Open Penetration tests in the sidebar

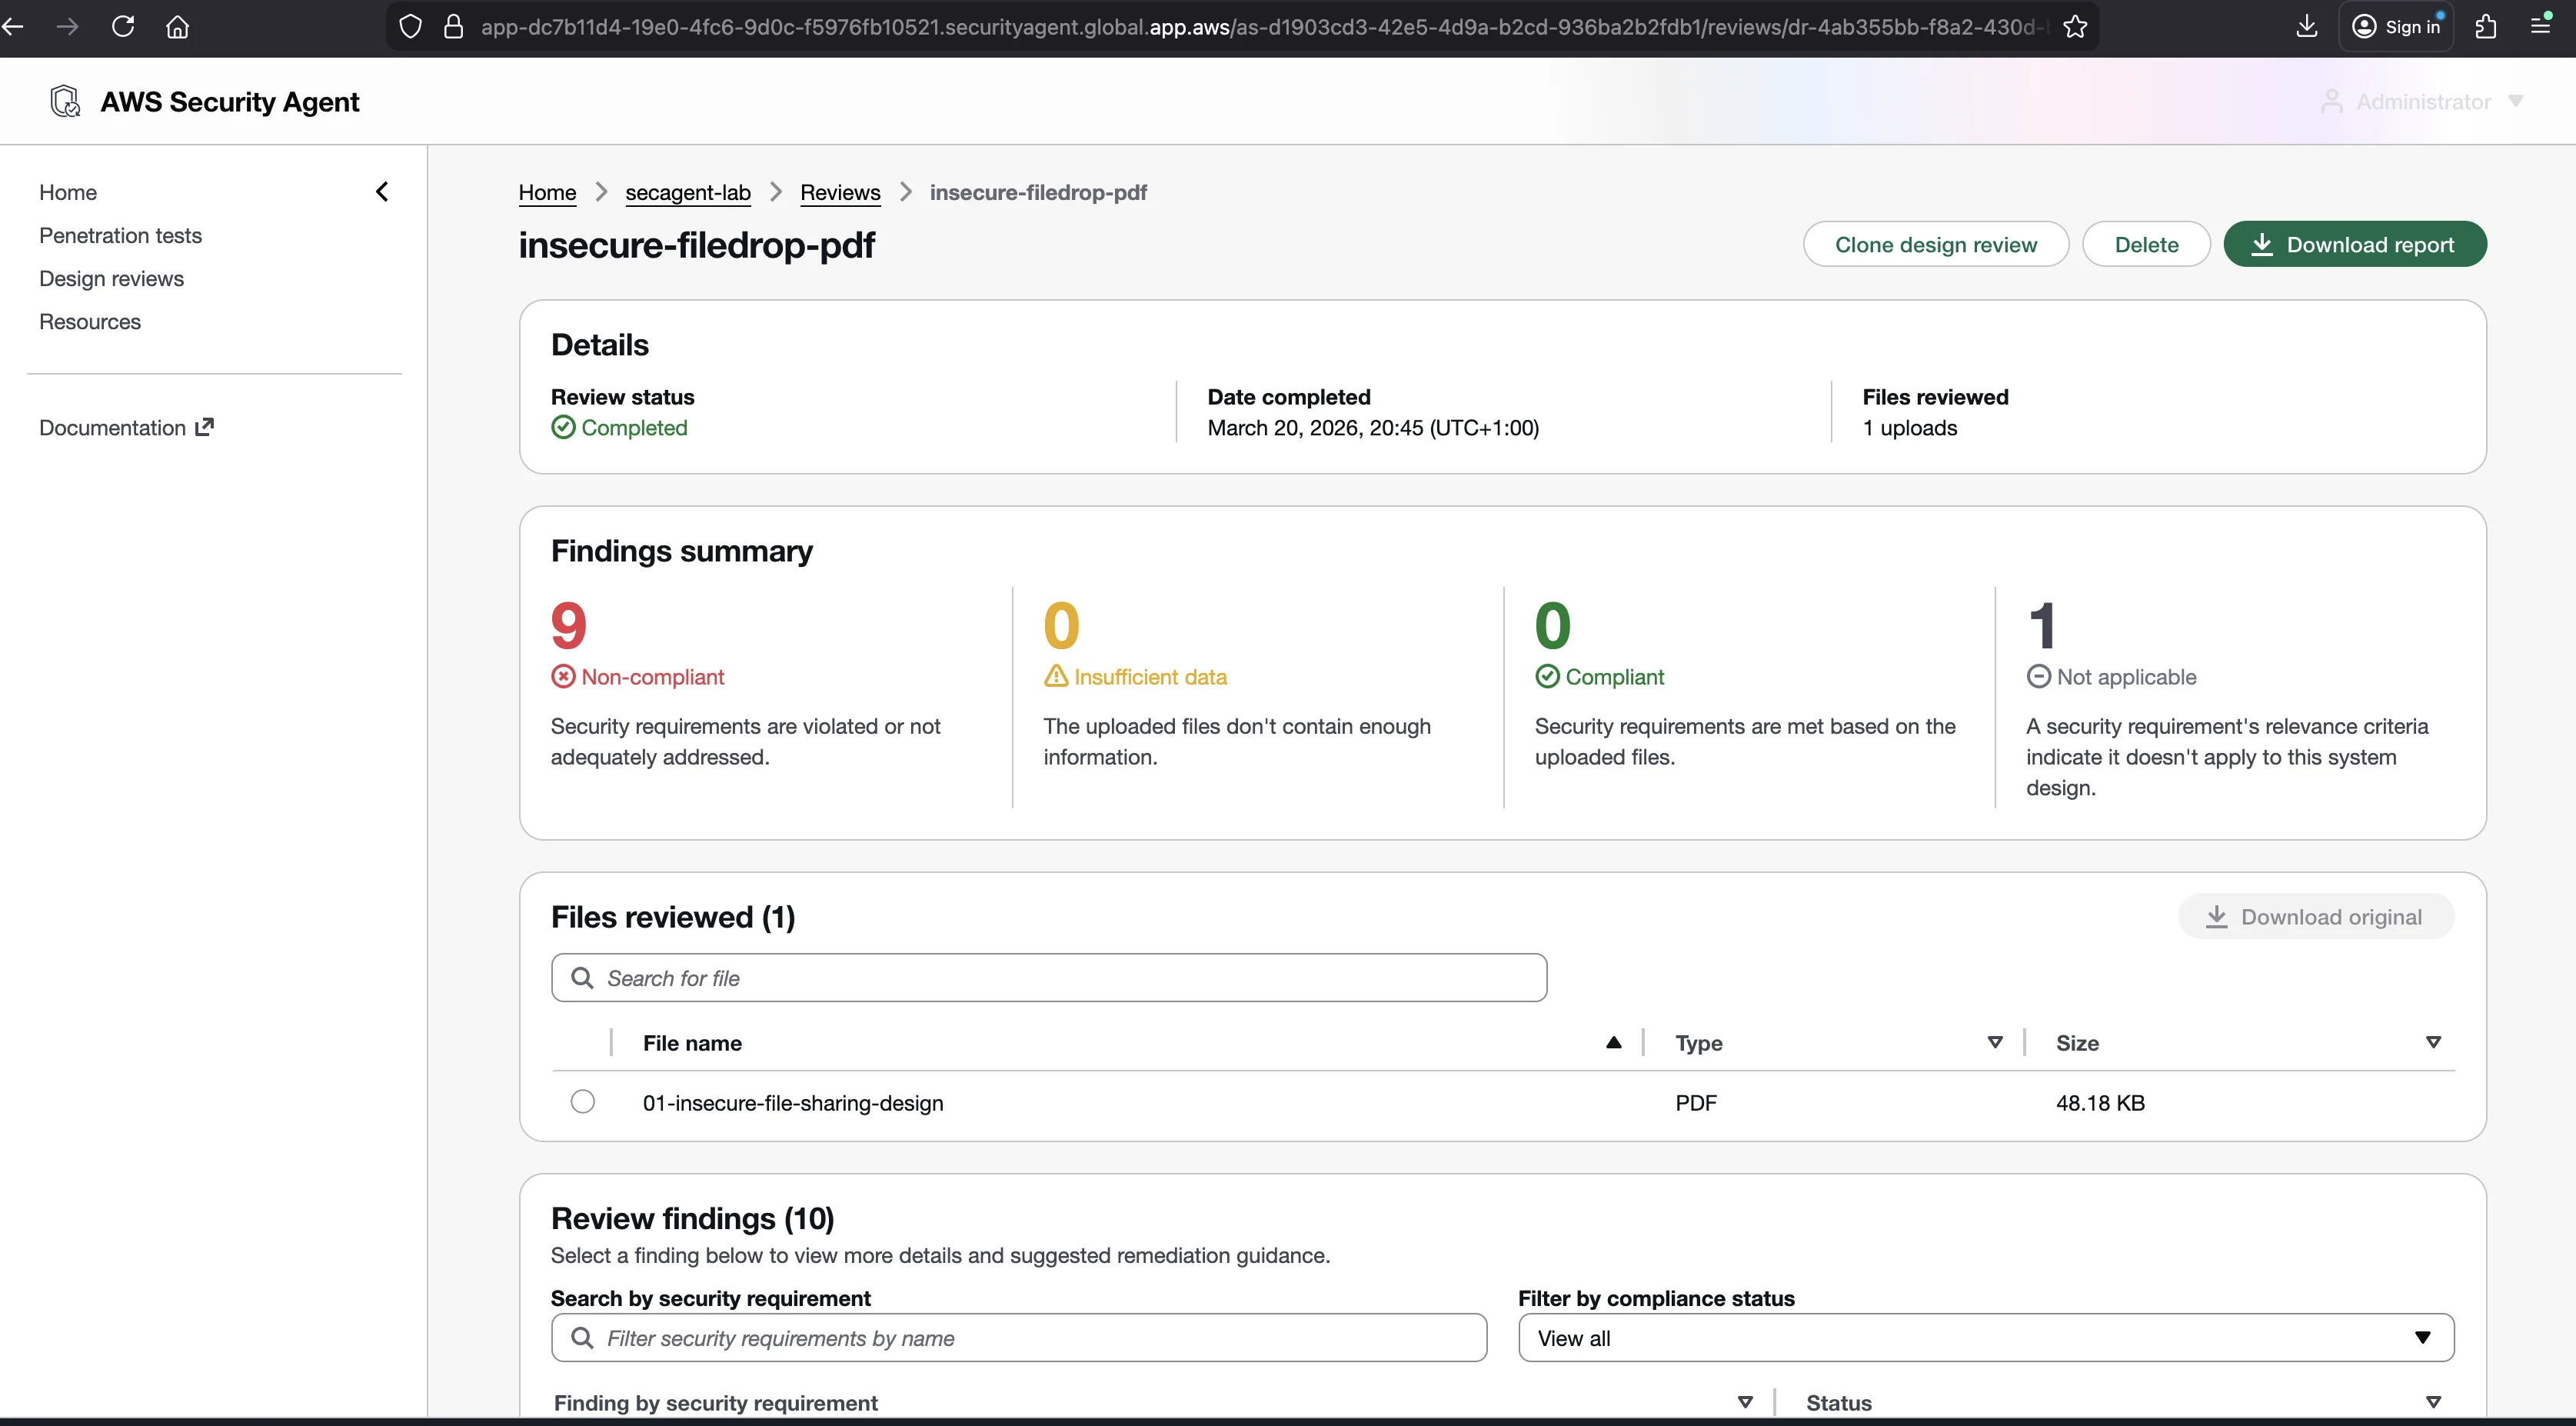click(120, 235)
